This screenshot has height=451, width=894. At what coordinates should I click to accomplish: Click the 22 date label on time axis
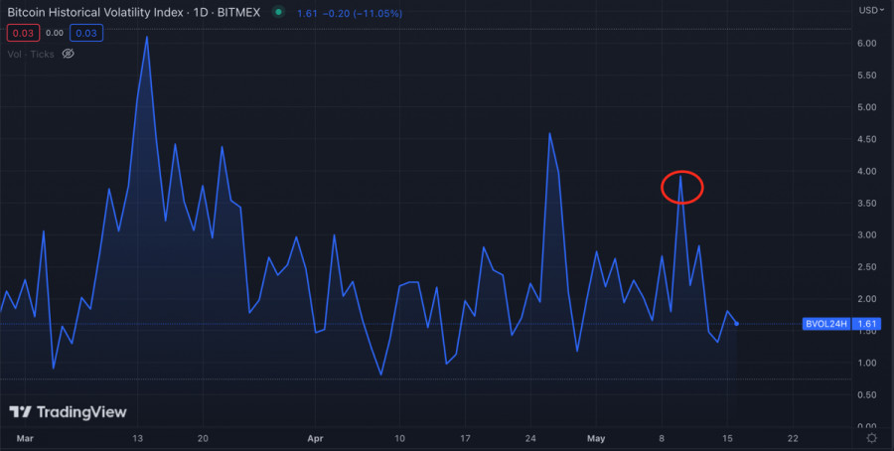pyautogui.click(x=793, y=437)
